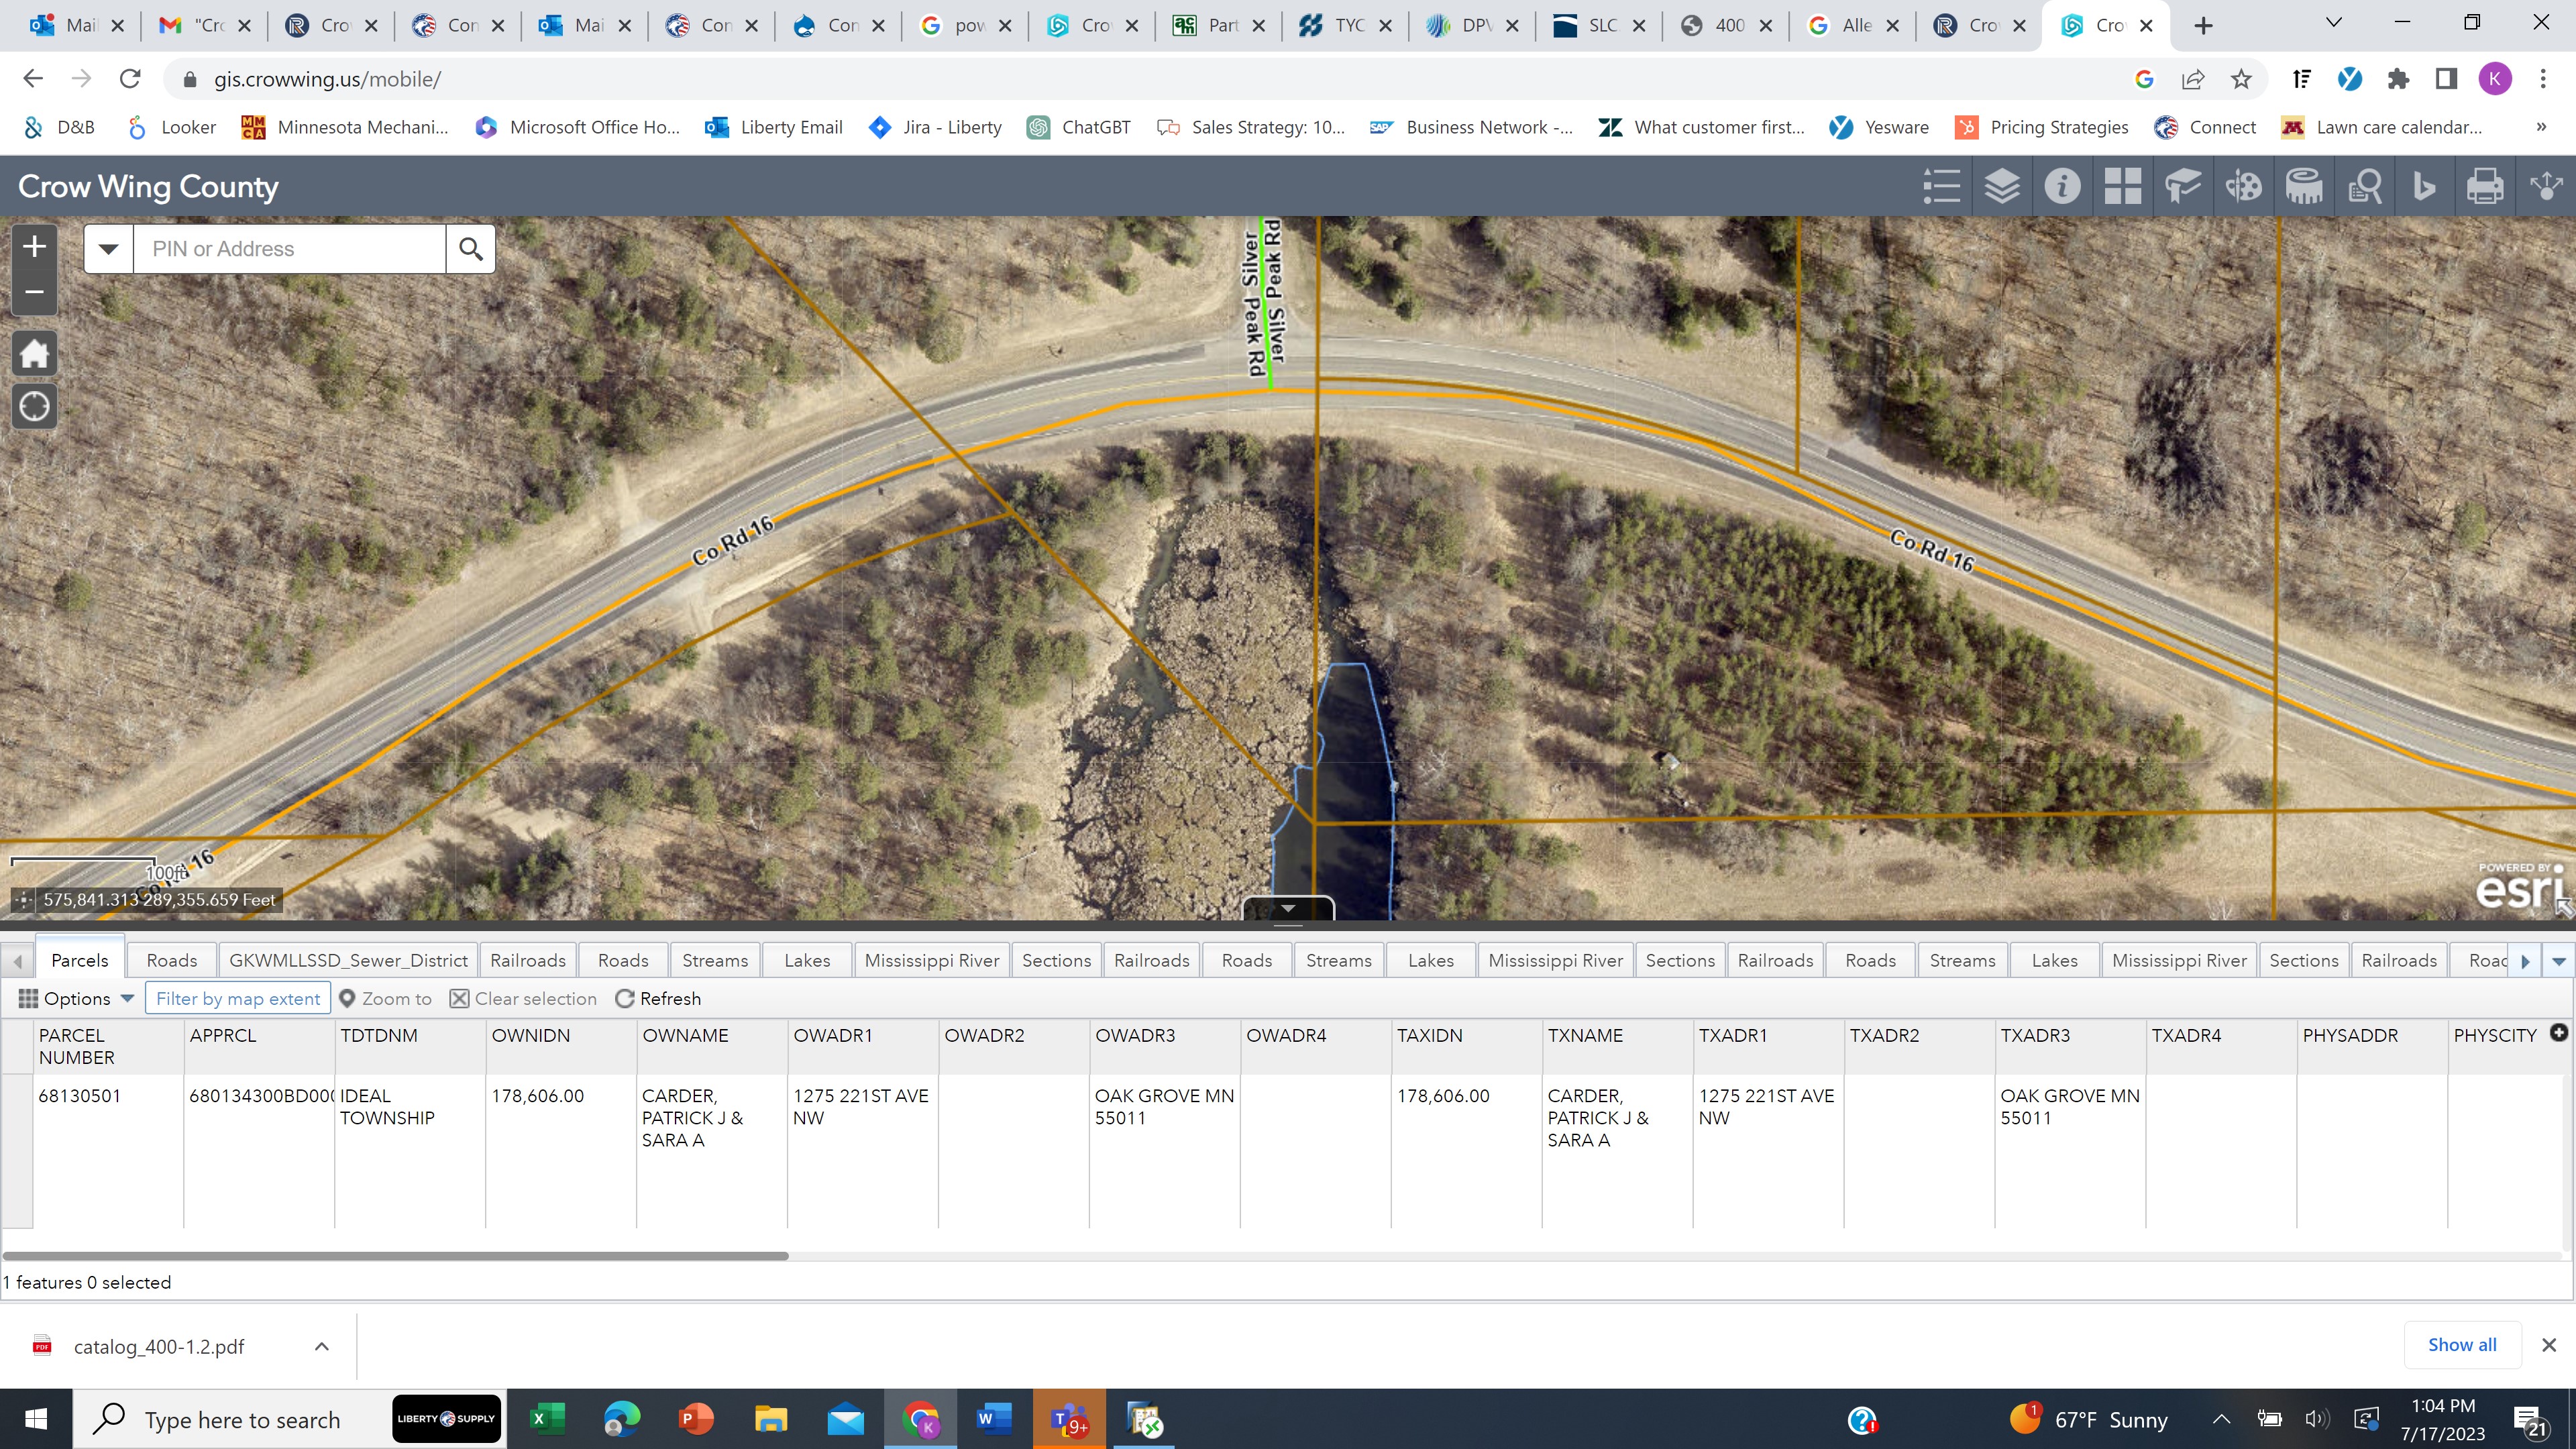Collapse the attribute table with arrow handle
This screenshot has height=1449, width=2576.
[1288, 908]
